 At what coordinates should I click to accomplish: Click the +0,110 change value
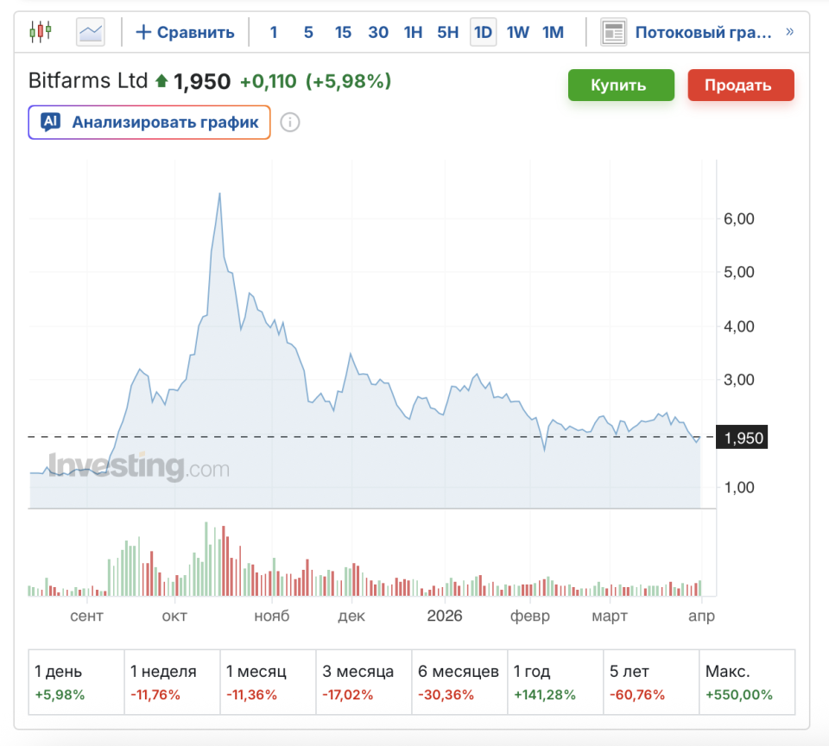[x=268, y=81]
